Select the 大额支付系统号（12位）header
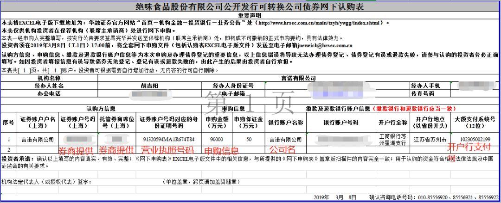Screen dimensions: 501x203 click(x=475, y=123)
